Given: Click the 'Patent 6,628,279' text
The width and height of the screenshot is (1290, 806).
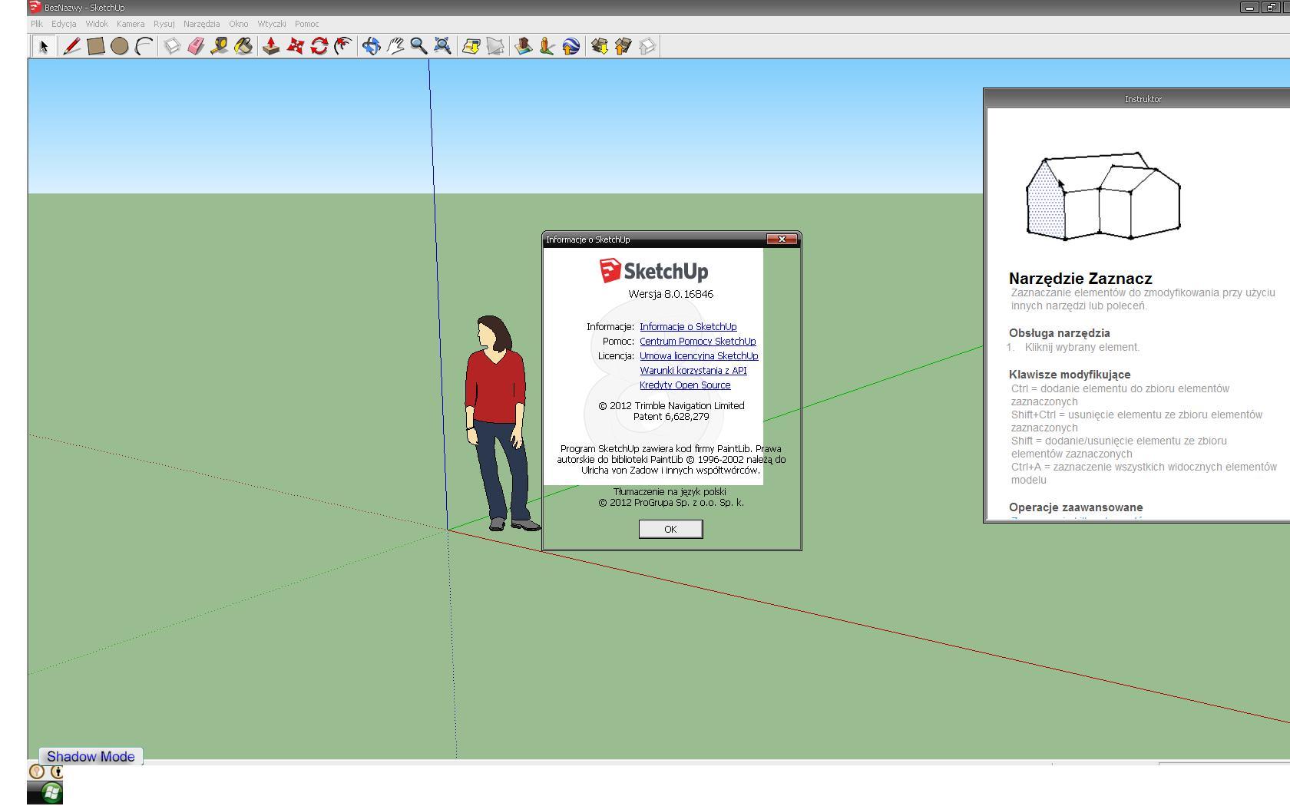Looking at the screenshot, I should (671, 417).
